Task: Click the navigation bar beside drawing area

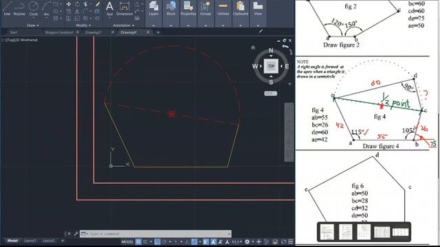Action: (289, 132)
